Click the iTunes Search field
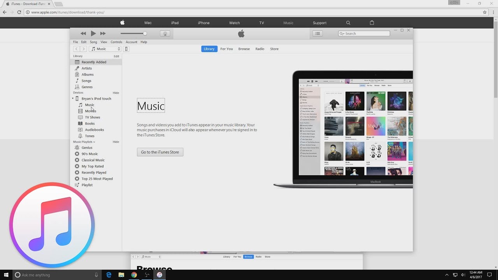The height and width of the screenshot is (280, 498). point(364,33)
